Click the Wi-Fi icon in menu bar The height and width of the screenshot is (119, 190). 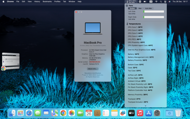tap(156, 2)
